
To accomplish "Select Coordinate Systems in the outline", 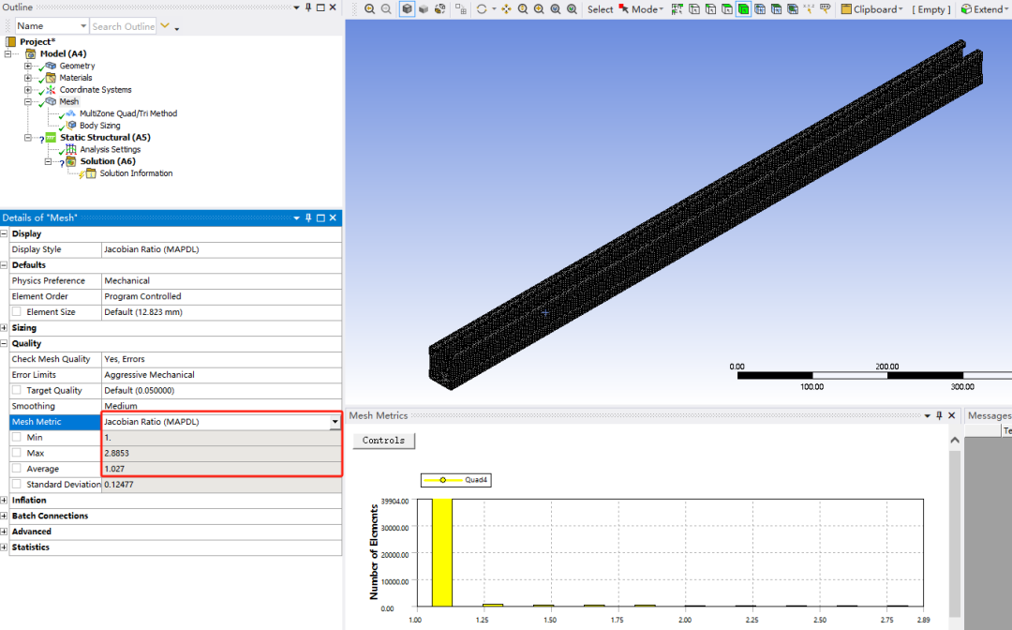I will pyautogui.click(x=95, y=90).
